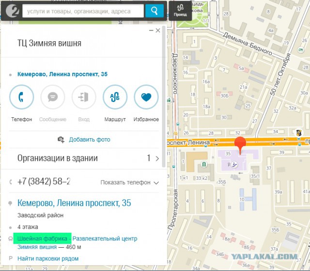Click the Сообщение message icon
This screenshot has width=310, height=271.
tap(53, 97)
